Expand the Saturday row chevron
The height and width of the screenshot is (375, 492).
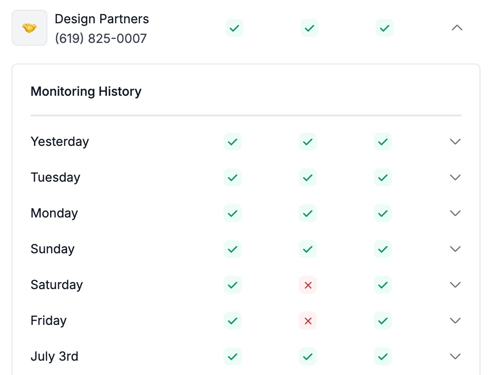[455, 285]
